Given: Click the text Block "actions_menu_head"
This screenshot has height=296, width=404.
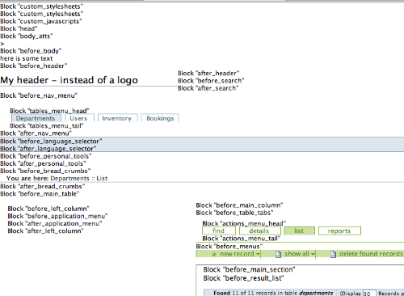Looking at the screenshot, I should click(x=244, y=223).
